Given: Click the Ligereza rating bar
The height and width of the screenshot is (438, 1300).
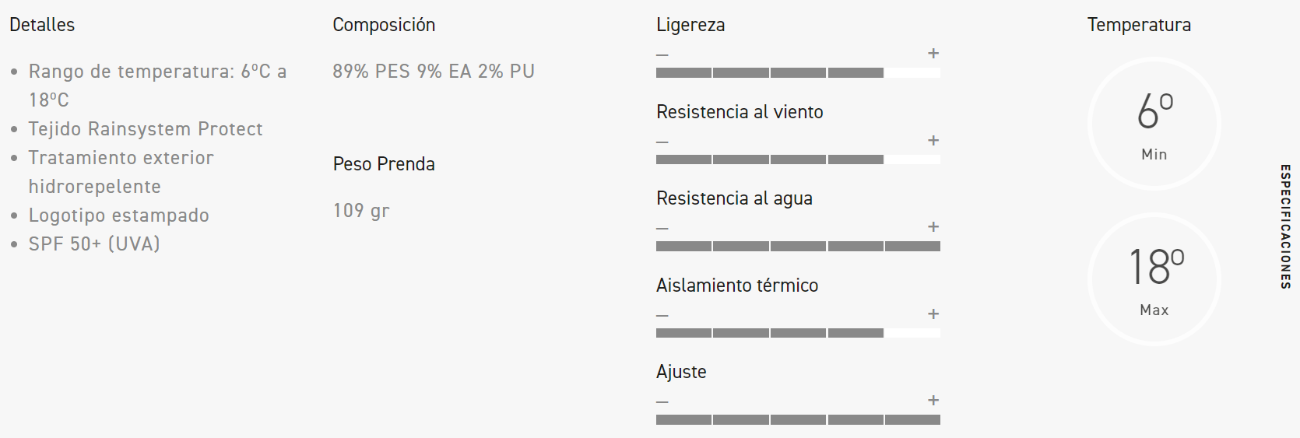Looking at the screenshot, I should click(798, 73).
